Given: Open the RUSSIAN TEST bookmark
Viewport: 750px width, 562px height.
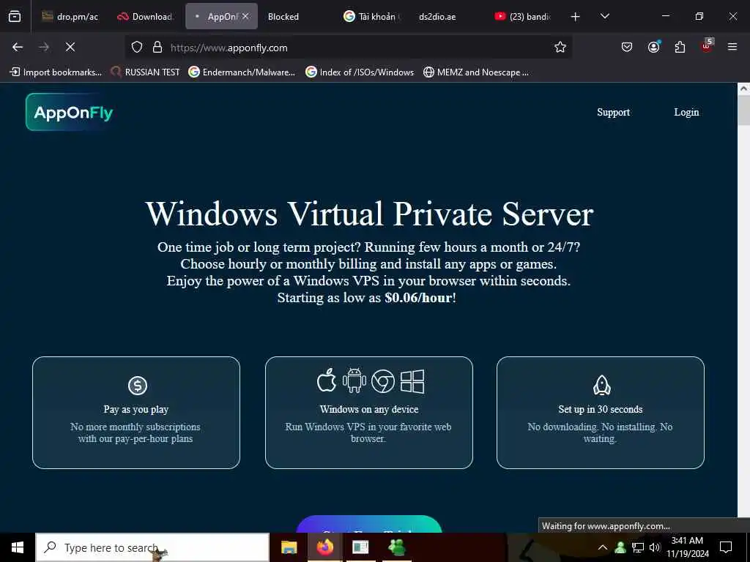Looking at the screenshot, I should (x=146, y=72).
